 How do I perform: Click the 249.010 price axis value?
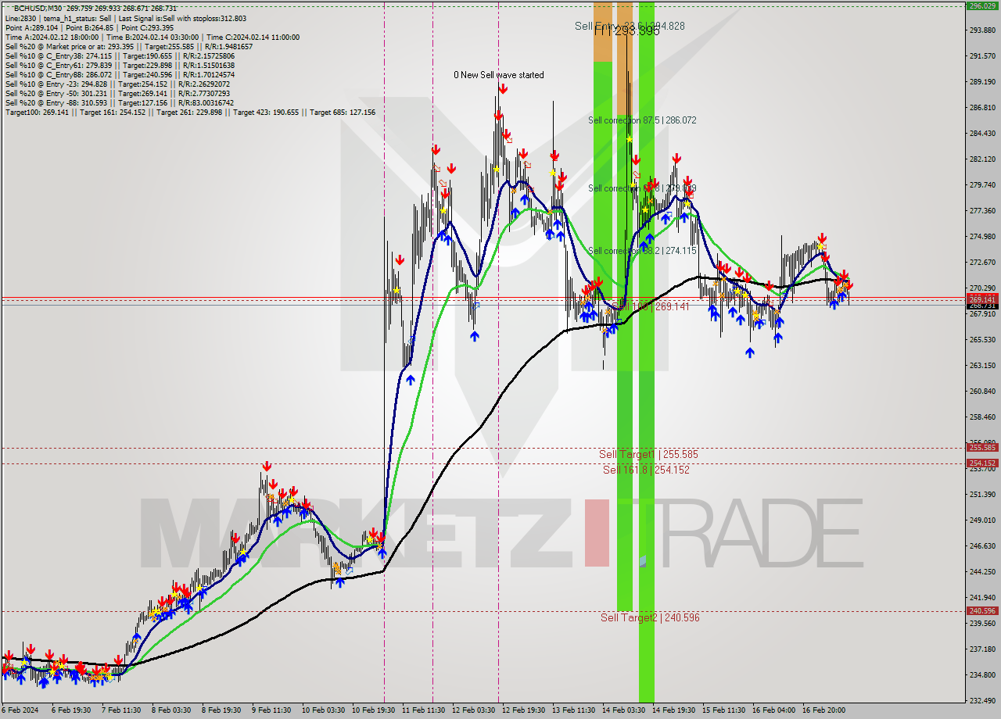pos(982,520)
